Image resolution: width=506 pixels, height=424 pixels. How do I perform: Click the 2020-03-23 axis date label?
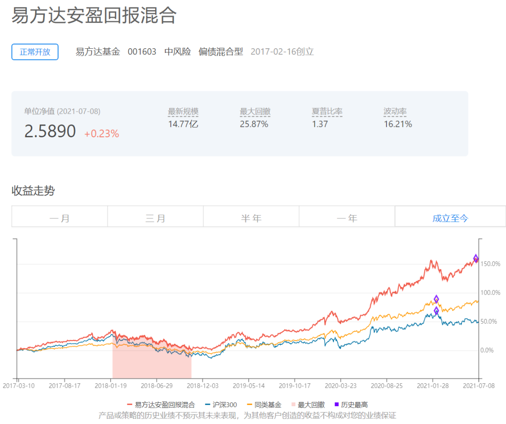click(341, 386)
